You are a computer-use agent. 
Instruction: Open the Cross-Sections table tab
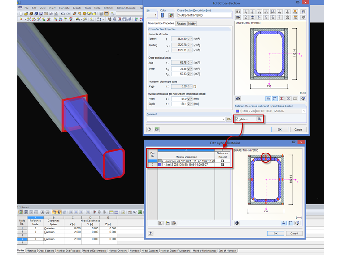tap(46, 251)
